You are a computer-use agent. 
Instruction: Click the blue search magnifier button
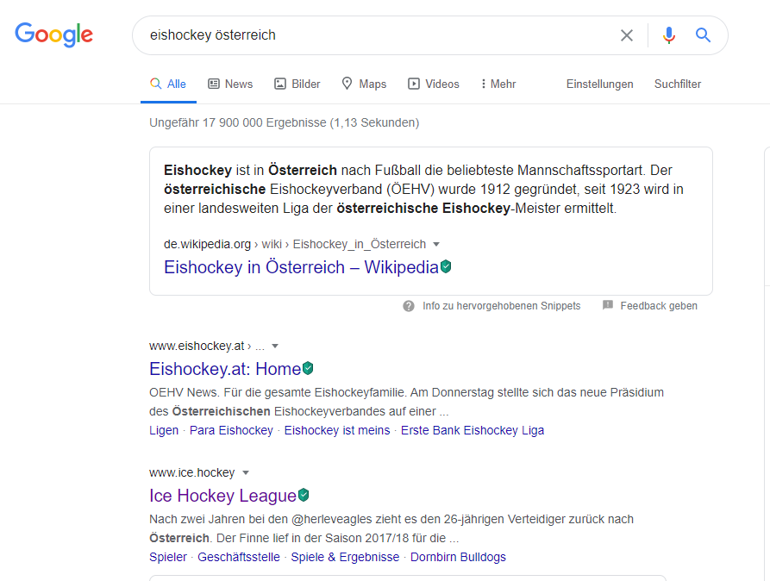(x=704, y=35)
